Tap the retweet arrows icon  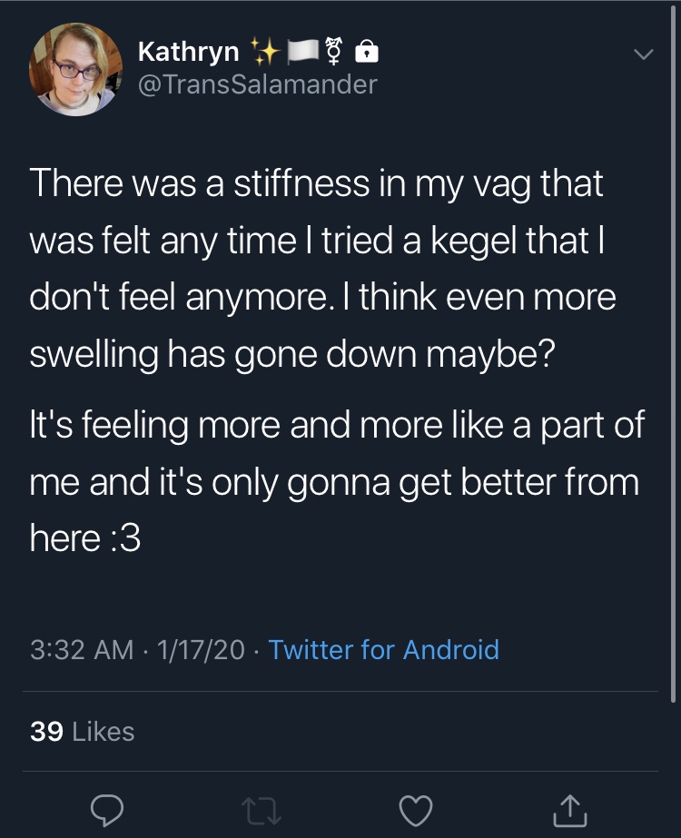pos(261,811)
